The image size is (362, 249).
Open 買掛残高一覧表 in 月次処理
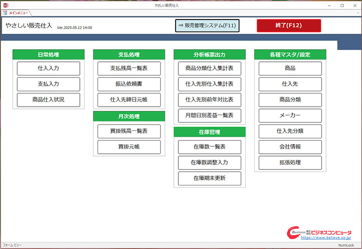pos(129,131)
